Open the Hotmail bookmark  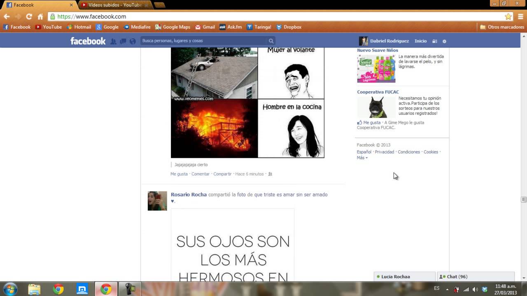(79, 27)
